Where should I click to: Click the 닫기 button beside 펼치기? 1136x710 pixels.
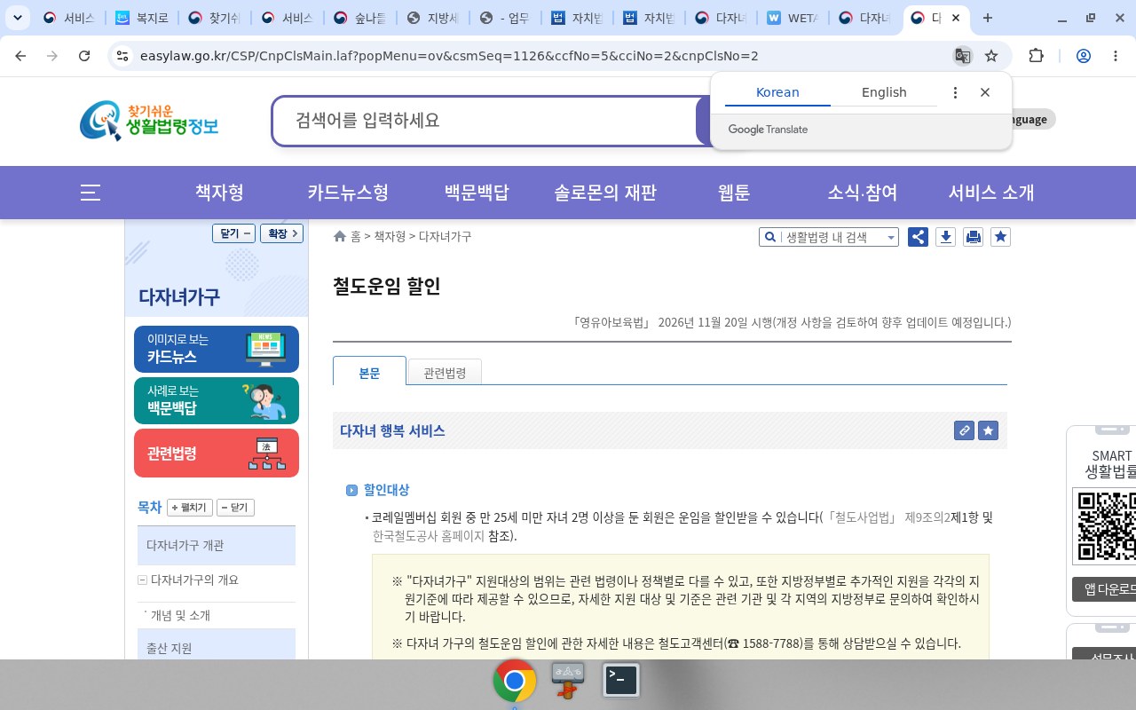[x=235, y=508]
